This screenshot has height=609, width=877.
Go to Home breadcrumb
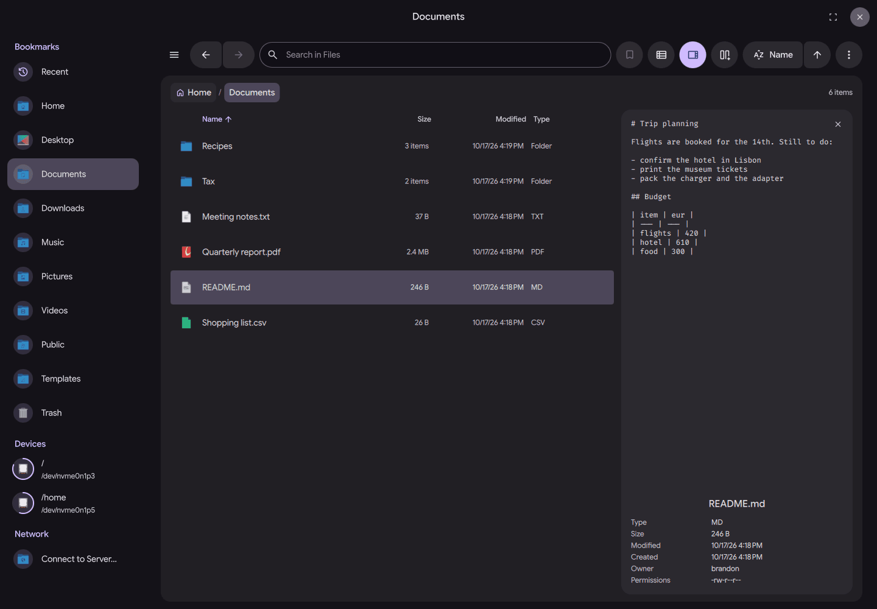tap(194, 93)
